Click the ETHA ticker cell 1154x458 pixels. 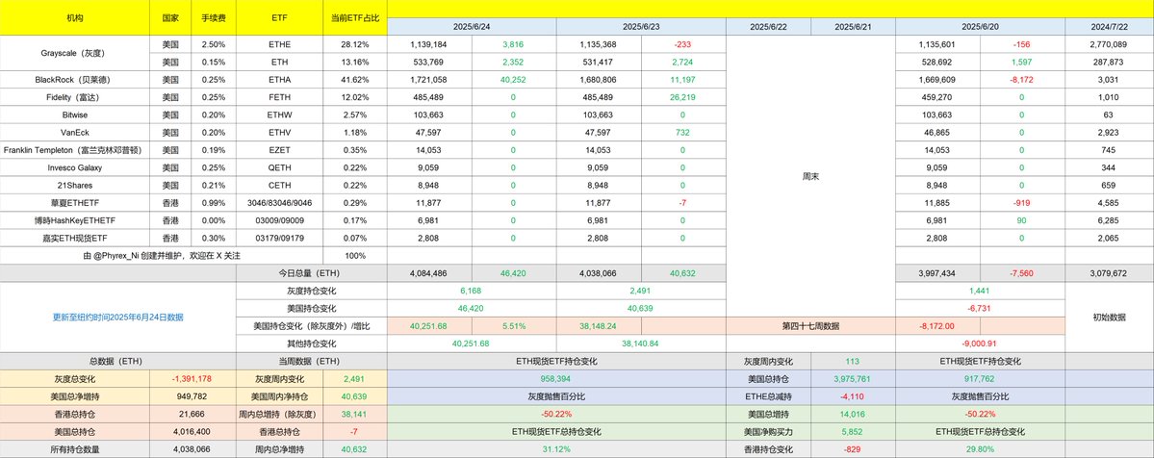pos(280,80)
